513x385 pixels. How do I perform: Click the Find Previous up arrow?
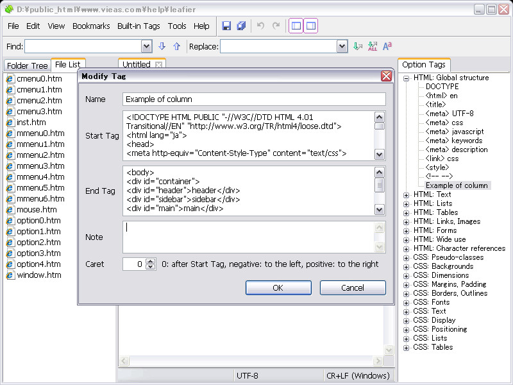(176, 46)
